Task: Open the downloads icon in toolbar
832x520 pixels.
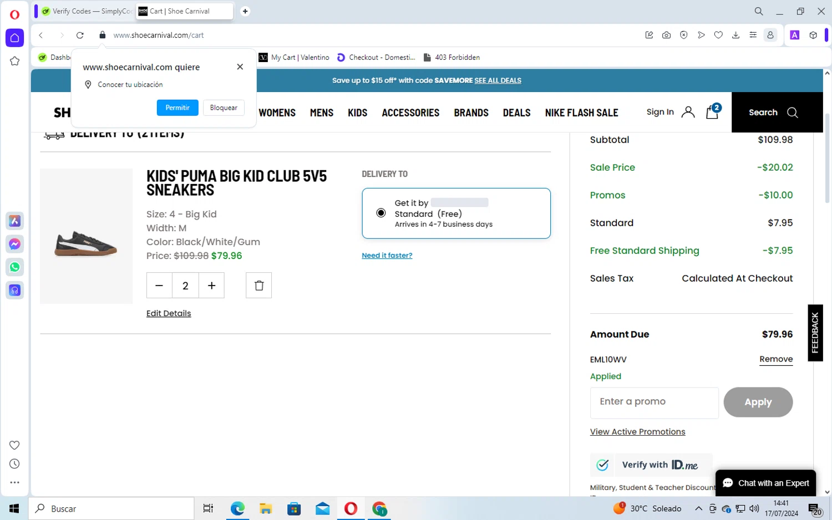Action: pos(735,35)
